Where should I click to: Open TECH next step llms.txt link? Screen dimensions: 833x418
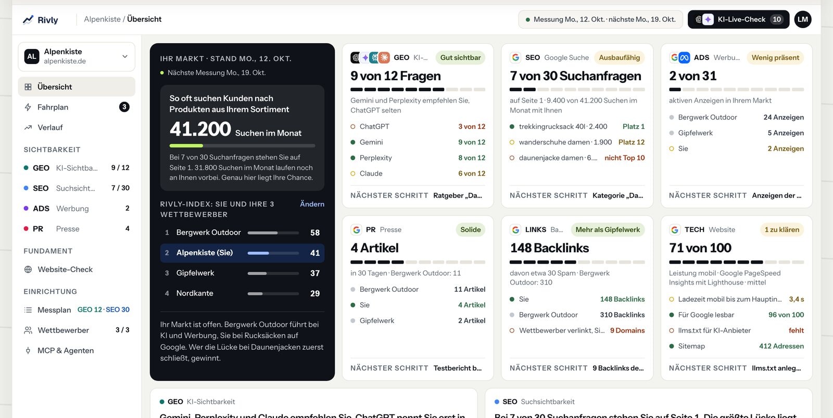(x=776, y=368)
